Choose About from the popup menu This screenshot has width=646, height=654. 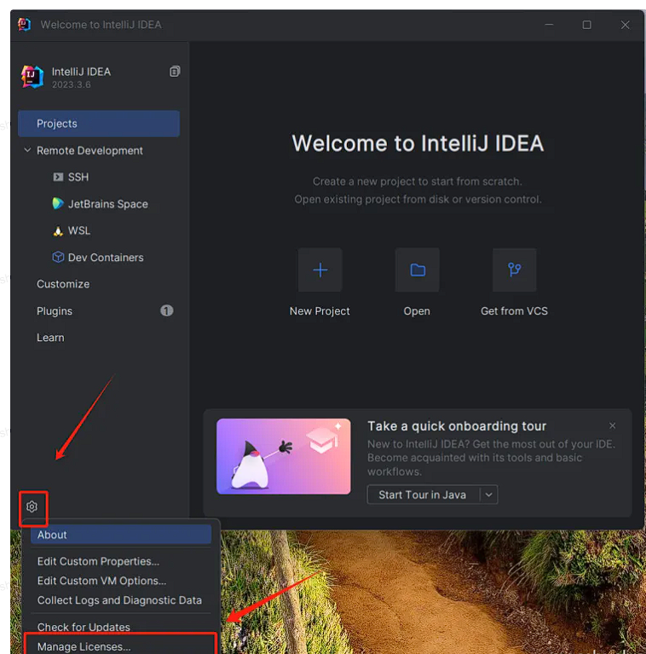[121, 535]
